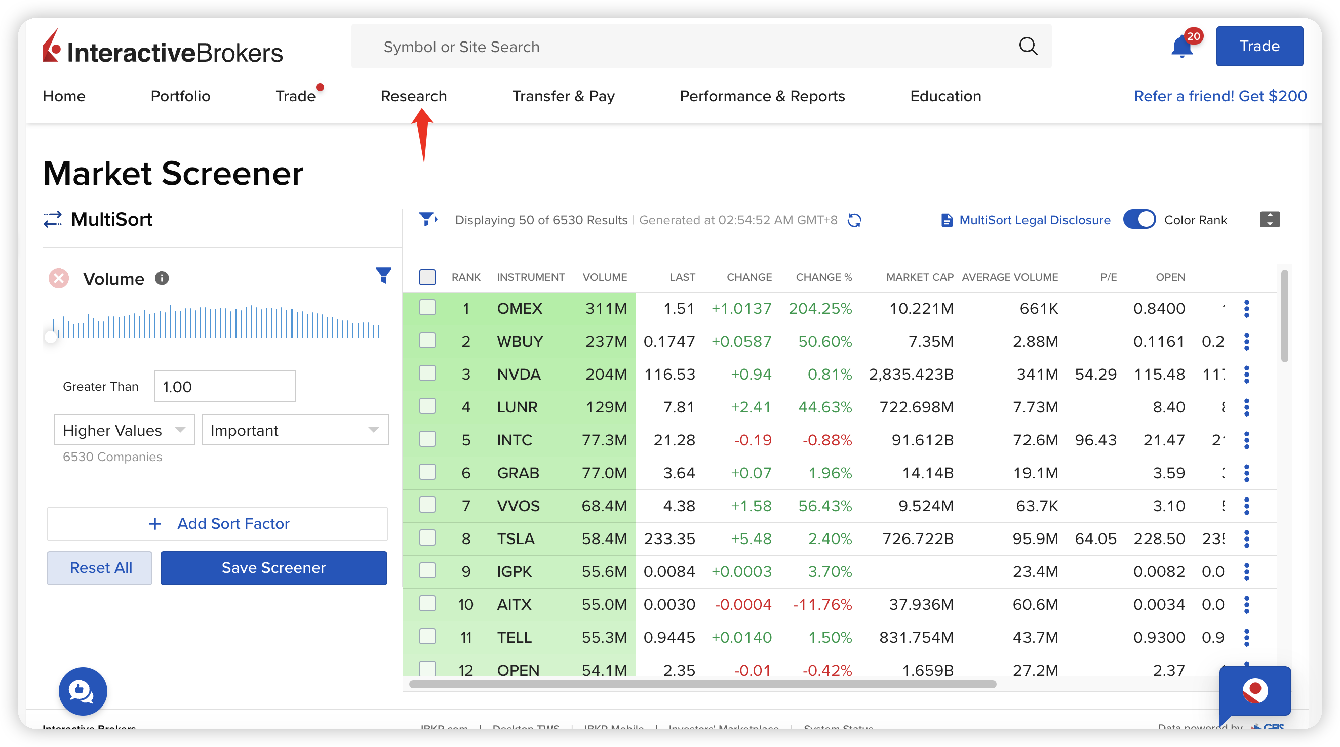Screen dimensions: 1340x747
Task: Open row menu for AITX
Action: point(1246,604)
